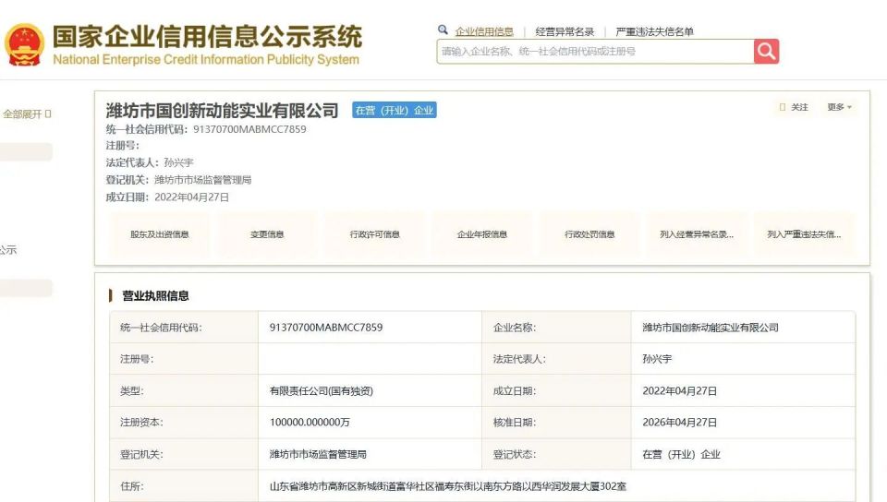Click 潍坊市市场监督管理局 in the table

click(318, 454)
